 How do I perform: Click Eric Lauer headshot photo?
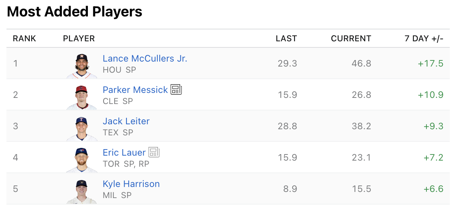click(x=81, y=159)
